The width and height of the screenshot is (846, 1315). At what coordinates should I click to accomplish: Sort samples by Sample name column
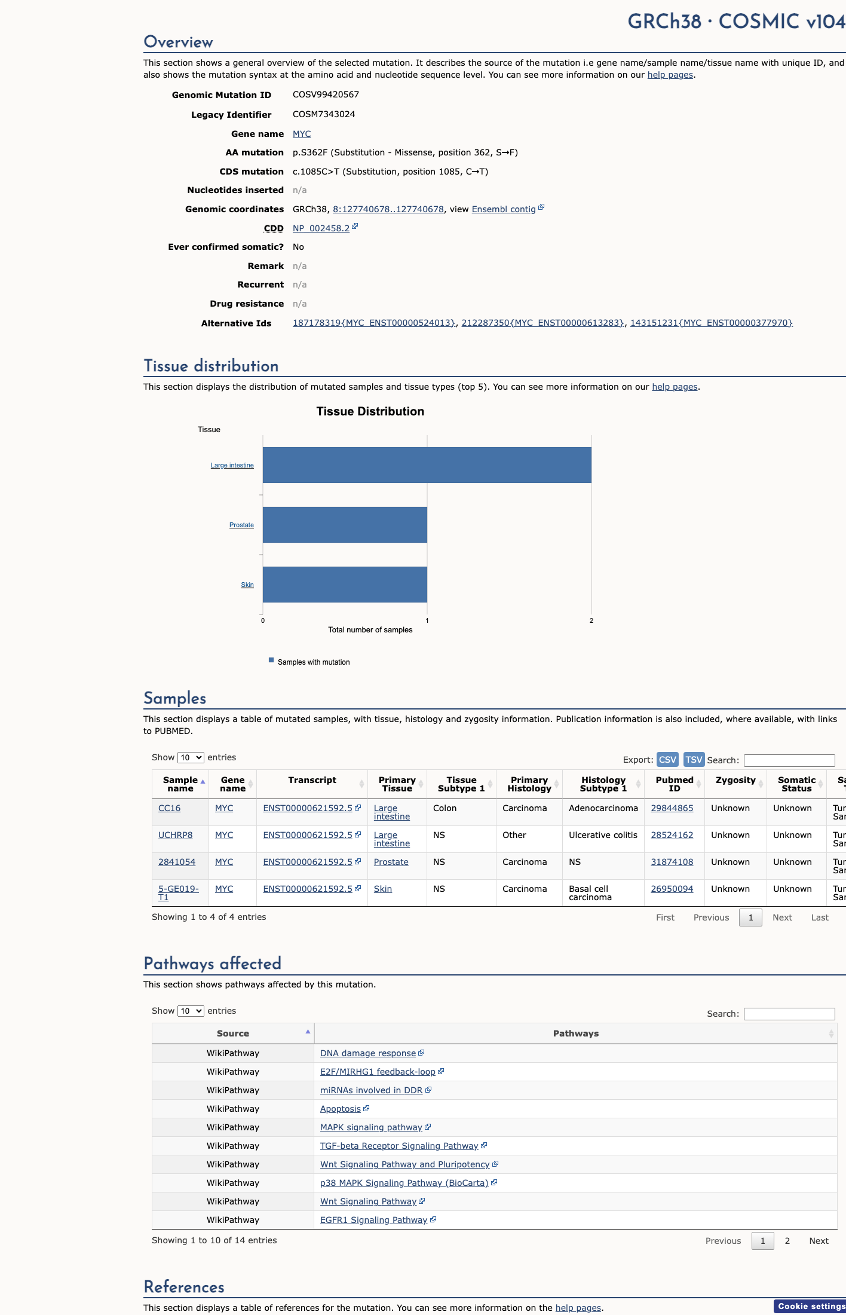pyautogui.click(x=180, y=784)
